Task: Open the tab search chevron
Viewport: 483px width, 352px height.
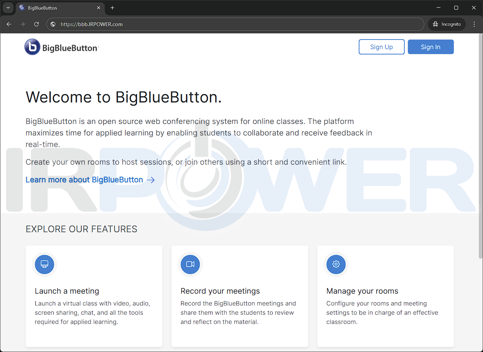Action: (8, 8)
